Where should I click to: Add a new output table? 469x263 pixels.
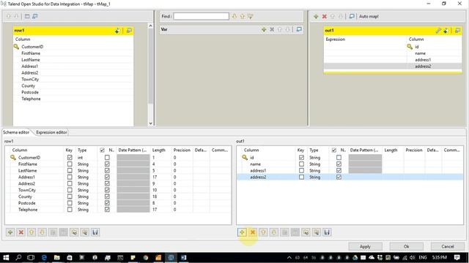point(316,16)
